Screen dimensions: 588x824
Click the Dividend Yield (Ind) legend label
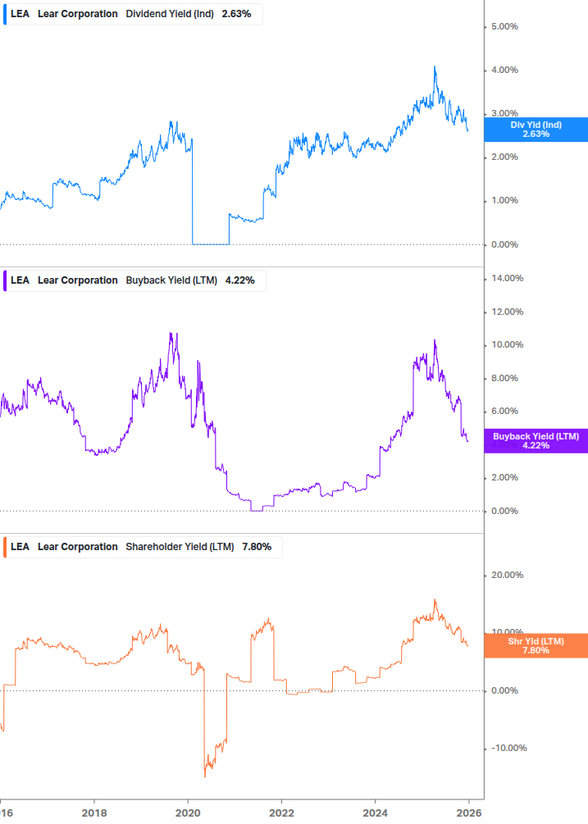170,14
